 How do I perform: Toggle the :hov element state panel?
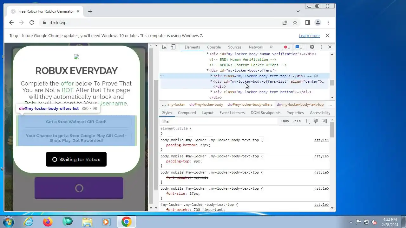(x=285, y=121)
